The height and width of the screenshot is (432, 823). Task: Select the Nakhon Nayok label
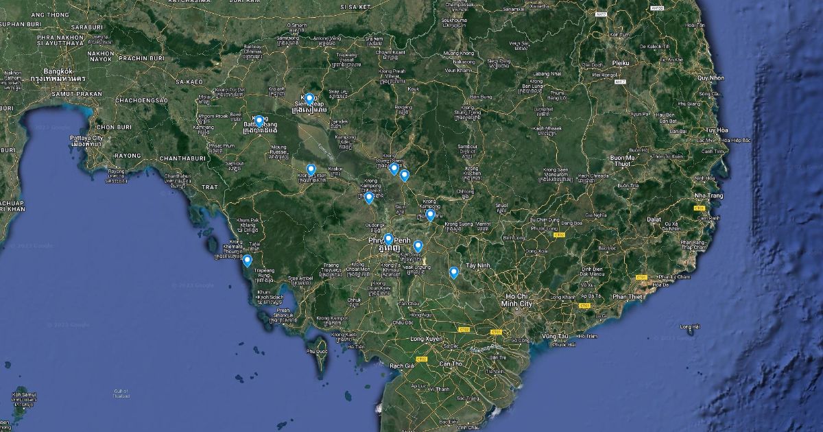tap(100, 57)
